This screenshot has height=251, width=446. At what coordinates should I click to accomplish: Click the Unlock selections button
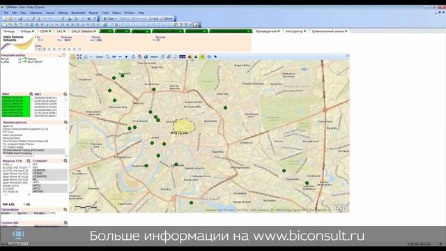click(x=167, y=19)
